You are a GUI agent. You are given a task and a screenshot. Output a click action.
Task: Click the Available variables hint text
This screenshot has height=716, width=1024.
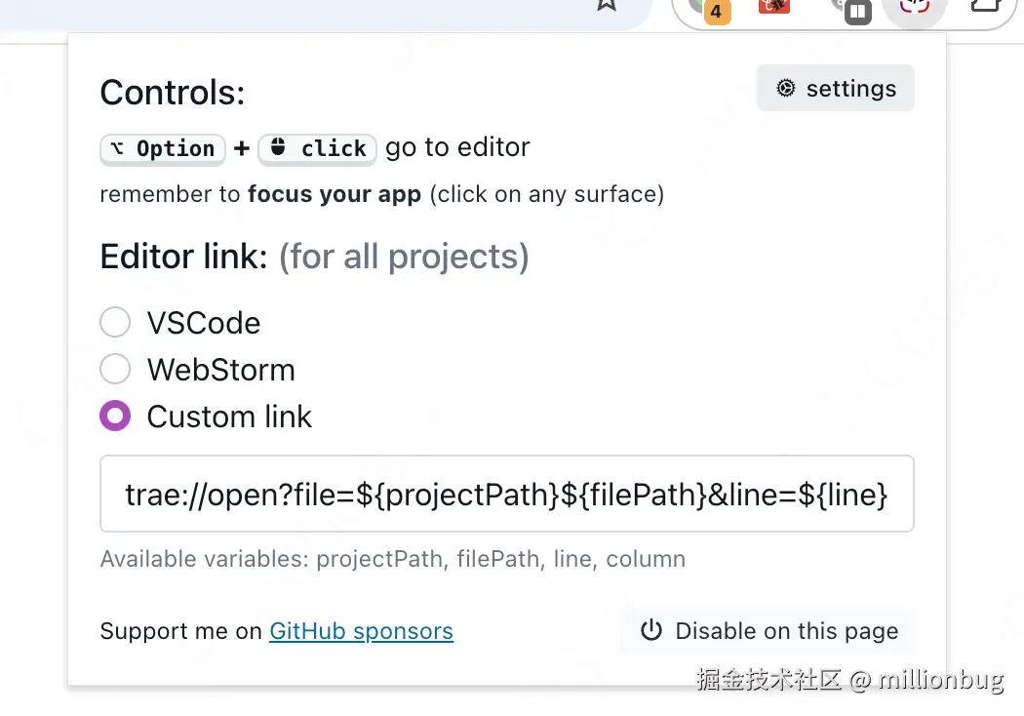coord(392,559)
